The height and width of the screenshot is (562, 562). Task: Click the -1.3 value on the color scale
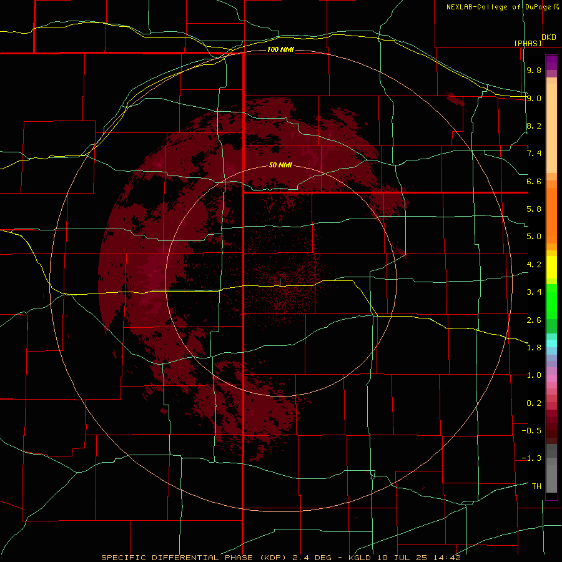(x=531, y=458)
